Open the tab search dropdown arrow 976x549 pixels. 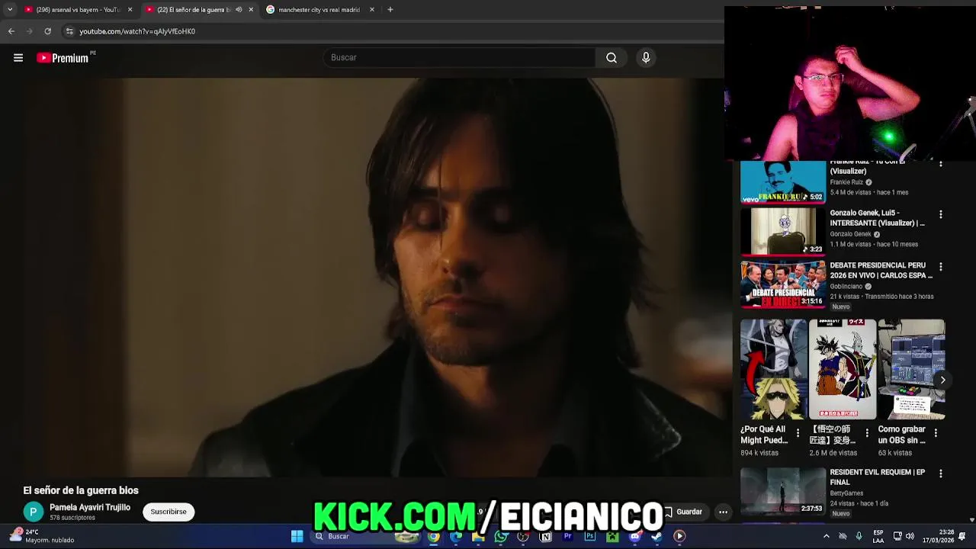[10, 10]
